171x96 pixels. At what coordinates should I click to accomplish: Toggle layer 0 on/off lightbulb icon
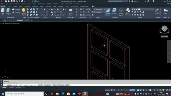point(133,10)
